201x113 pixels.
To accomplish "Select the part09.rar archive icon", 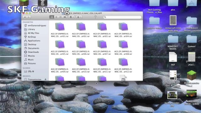I will 60,62.
